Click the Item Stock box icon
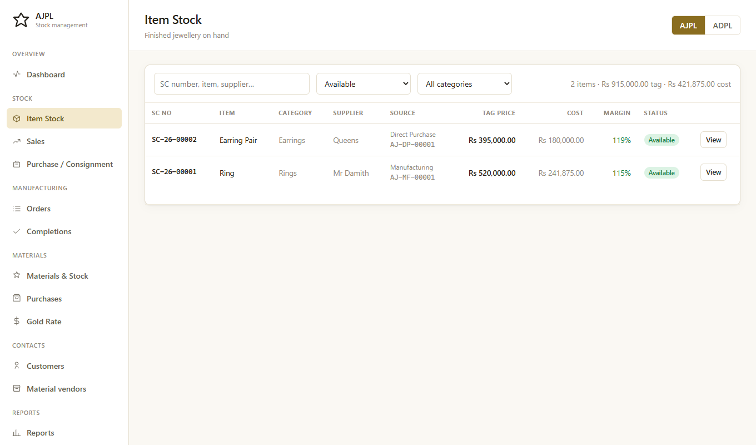This screenshot has height=445, width=756. pos(17,118)
